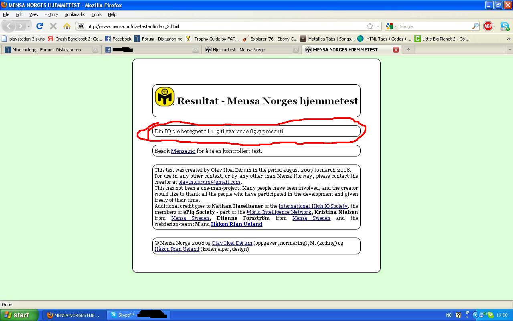Viewport: 513px width, 321px height.
Task: Open the View menu
Action: (x=34, y=14)
